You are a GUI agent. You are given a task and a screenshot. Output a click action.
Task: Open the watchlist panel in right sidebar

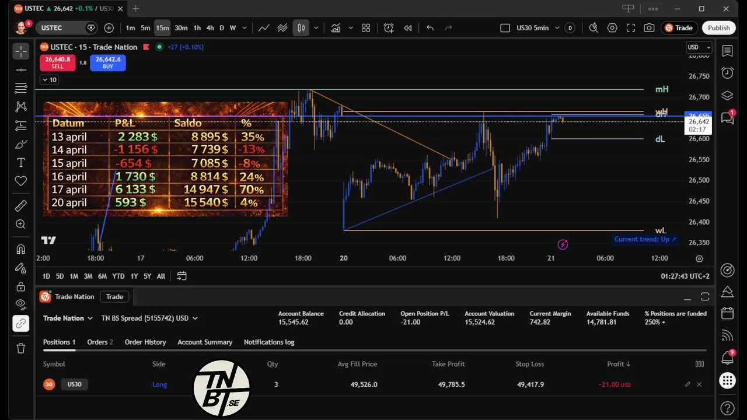(727, 51)
